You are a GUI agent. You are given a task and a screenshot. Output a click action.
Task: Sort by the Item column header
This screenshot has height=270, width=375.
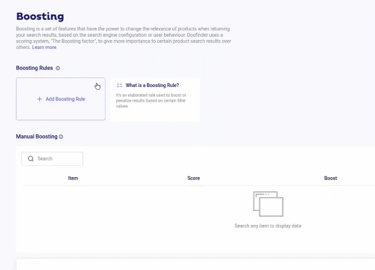coord(73,178)
